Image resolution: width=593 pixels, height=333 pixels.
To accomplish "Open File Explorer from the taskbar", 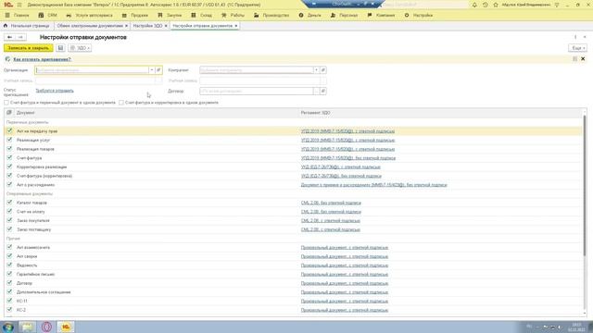I will point(27,327).
